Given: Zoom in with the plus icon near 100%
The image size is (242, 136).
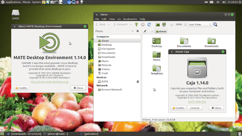Looking at the screenshot, I should pos(185,25).
